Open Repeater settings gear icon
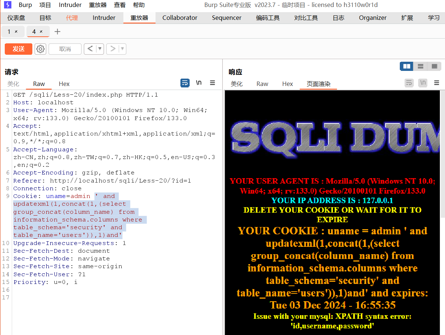445x335 pixels. pos(40,49)
